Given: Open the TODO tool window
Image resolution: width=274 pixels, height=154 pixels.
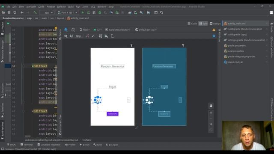Looking at the screenshot, I should tap(12, 145).
